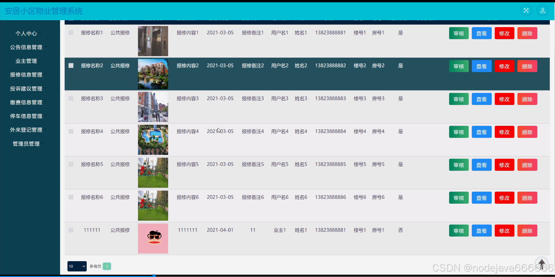Viewport: 555px width, 277px height.
Task: Click 修改 button for 报修名称5
Action: [x=504, y=165]
